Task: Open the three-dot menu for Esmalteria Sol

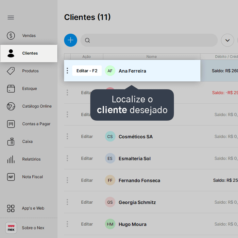Action: pyautogui.click(x=67, y=158)
